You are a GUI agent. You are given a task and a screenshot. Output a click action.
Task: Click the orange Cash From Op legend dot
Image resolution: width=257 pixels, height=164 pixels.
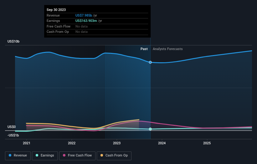[102, 155]
